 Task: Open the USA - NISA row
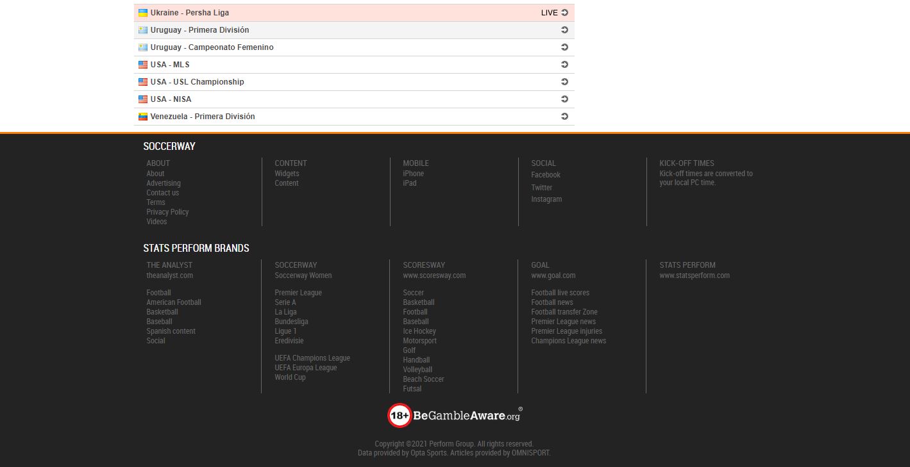tap(354, 99)
